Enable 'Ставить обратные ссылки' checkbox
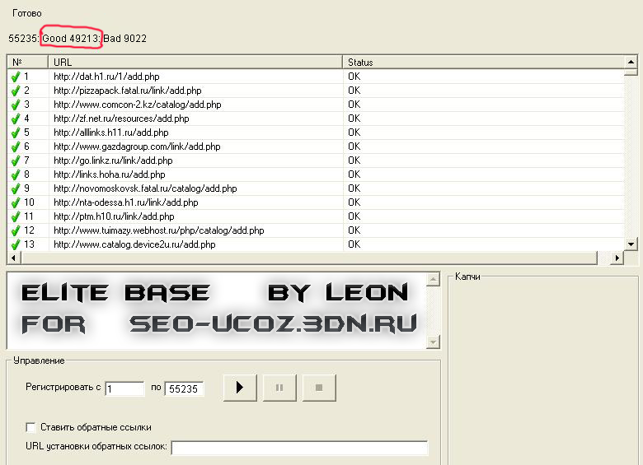 tap(31, 427)
